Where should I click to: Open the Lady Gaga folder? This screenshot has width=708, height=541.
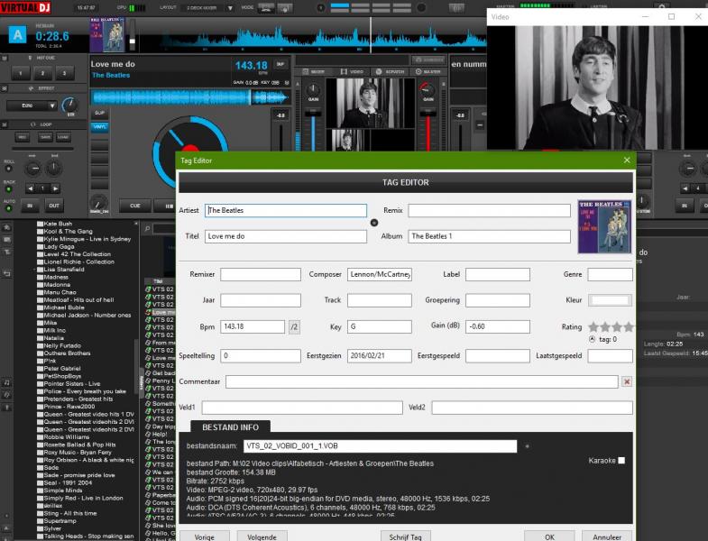coord(56,246)
